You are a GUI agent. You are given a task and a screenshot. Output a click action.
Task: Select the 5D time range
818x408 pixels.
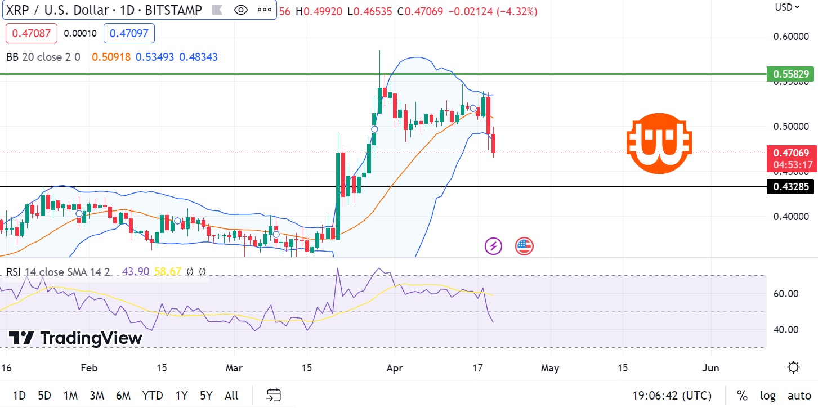coord(44,396)
